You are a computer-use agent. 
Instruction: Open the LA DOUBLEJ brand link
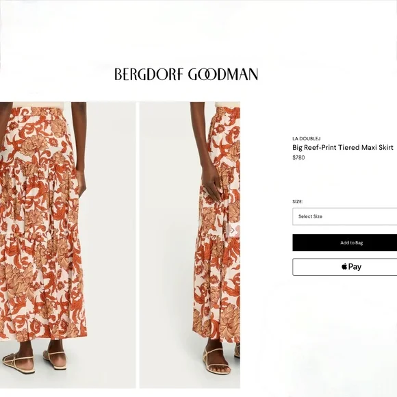click(307, 138)
